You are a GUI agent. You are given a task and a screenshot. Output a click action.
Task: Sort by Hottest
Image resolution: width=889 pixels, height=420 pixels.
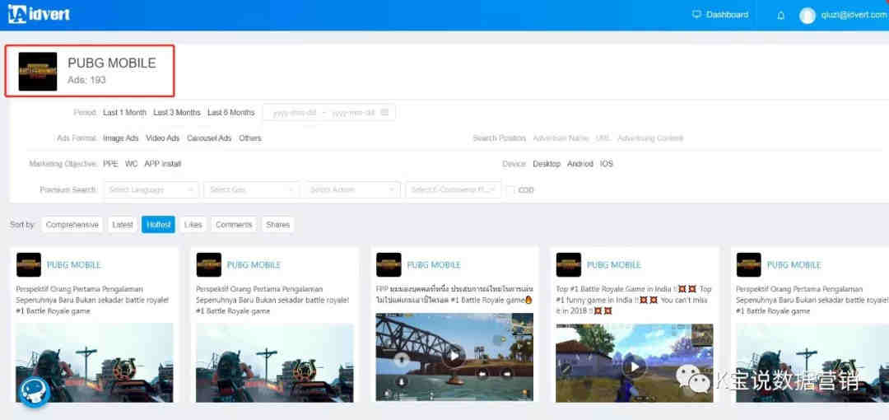[158, 225]
